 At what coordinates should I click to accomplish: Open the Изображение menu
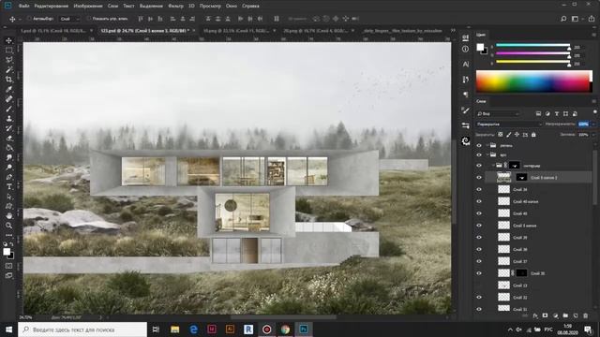point(88,7)
